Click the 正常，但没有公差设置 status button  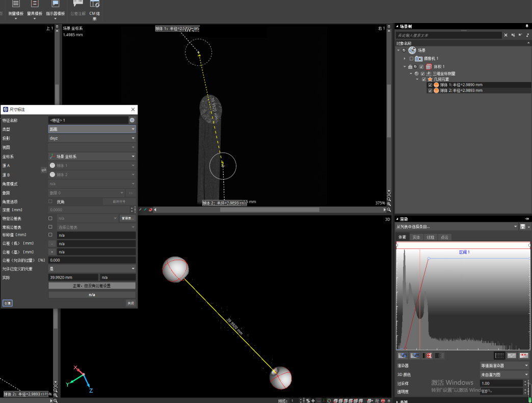coord(92,286)
